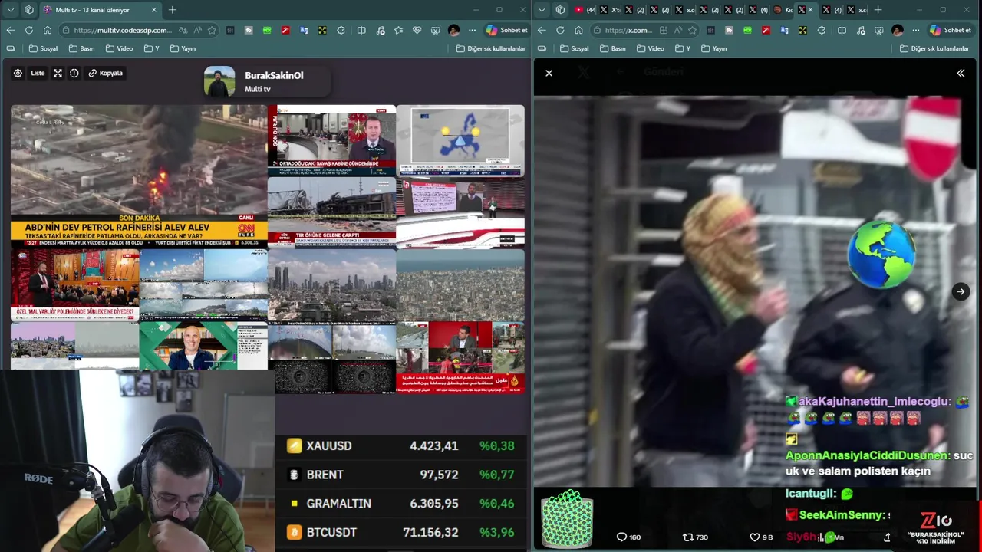Reload the Multi tv page
982x552 pixels.
tap(28, 30)
